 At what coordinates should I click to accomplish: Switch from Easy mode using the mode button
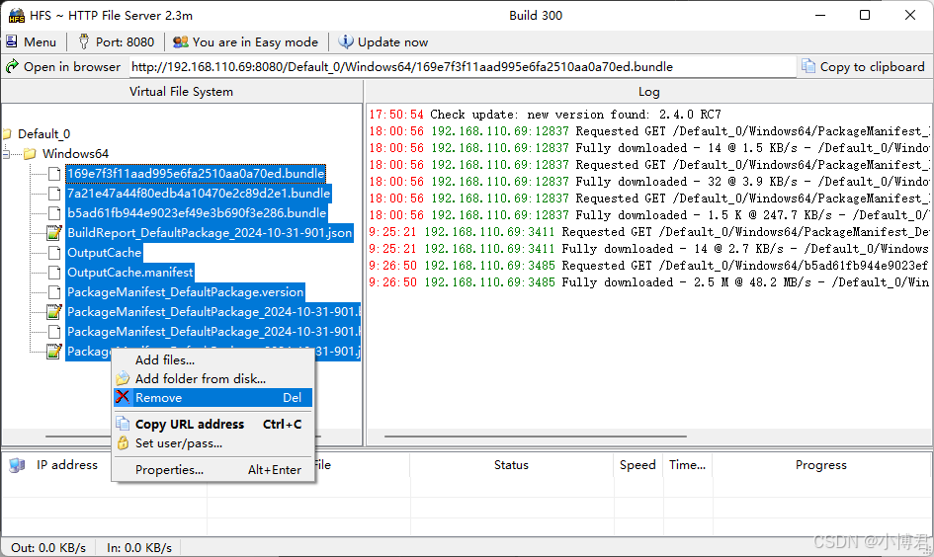pos(245,41)
